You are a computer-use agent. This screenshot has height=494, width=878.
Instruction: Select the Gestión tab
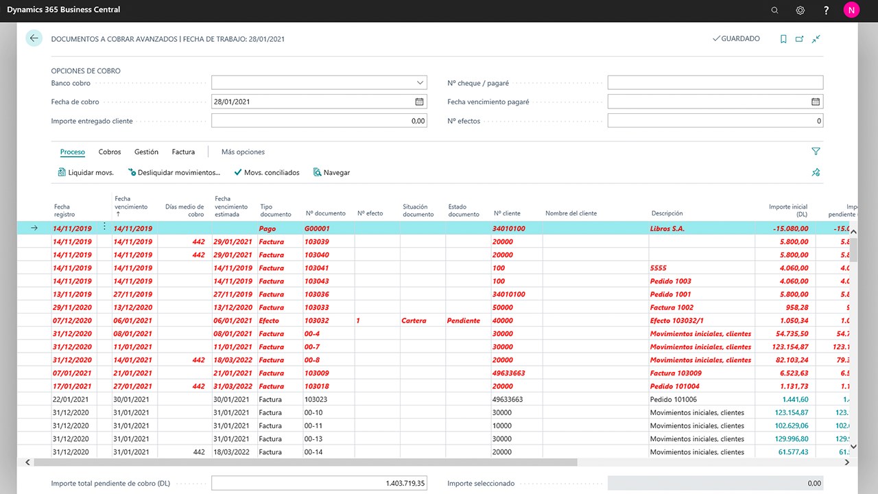pyautogui.click(x=146, y=152)
